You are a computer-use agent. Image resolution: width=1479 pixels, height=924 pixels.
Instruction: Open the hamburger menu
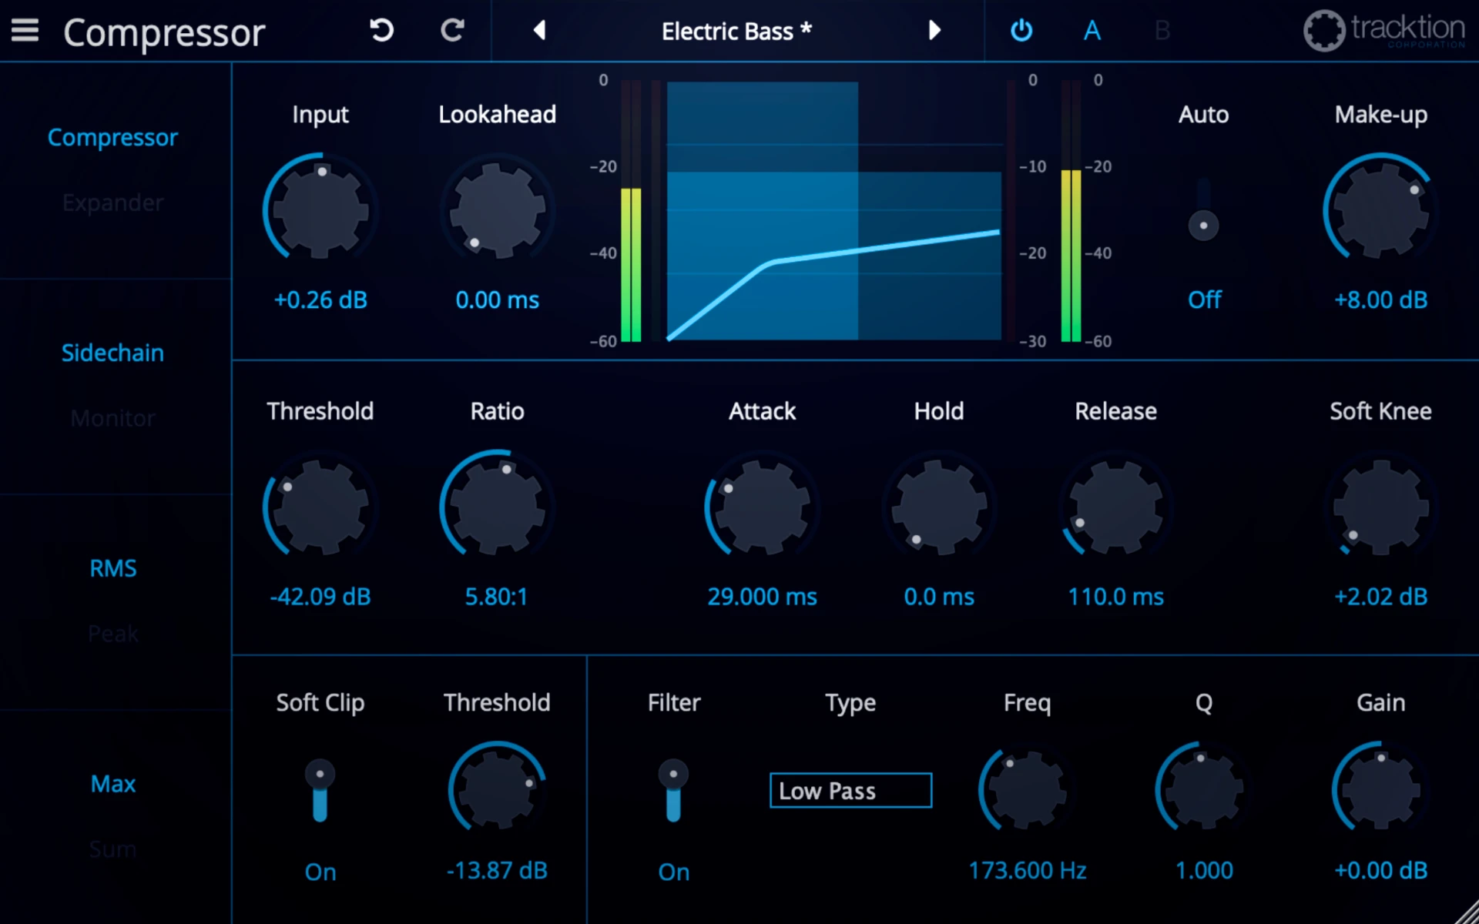pyautogui.click(x=25, y=30)
